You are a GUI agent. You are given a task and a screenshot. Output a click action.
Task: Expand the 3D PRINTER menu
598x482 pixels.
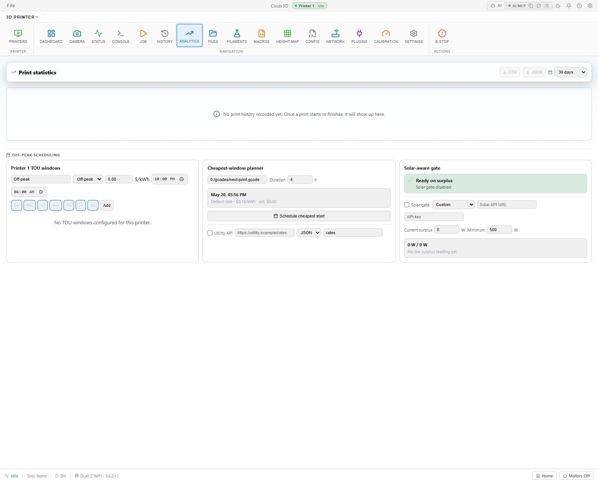22,17
